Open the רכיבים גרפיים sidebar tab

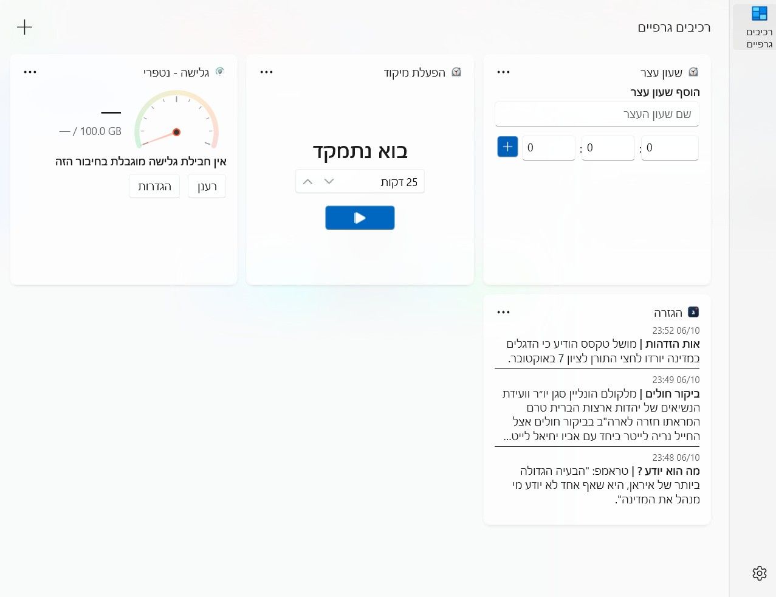[x=754, y=27]
